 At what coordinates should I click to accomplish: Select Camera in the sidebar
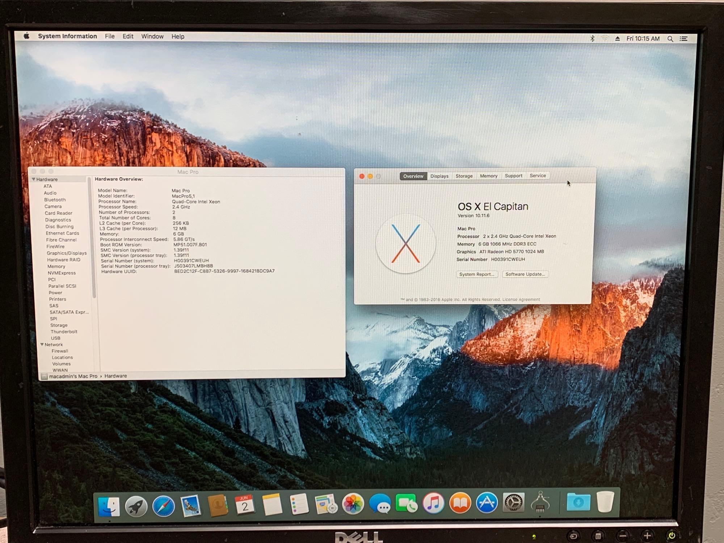[x=53, y=206]
